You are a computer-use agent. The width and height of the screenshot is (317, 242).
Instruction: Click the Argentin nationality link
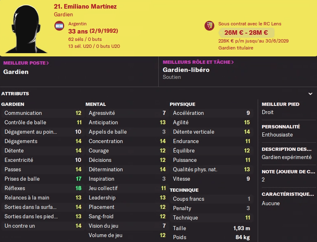(77, 24)
